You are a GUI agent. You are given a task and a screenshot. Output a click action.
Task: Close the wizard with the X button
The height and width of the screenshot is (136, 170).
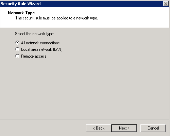(x=166, y=4)
